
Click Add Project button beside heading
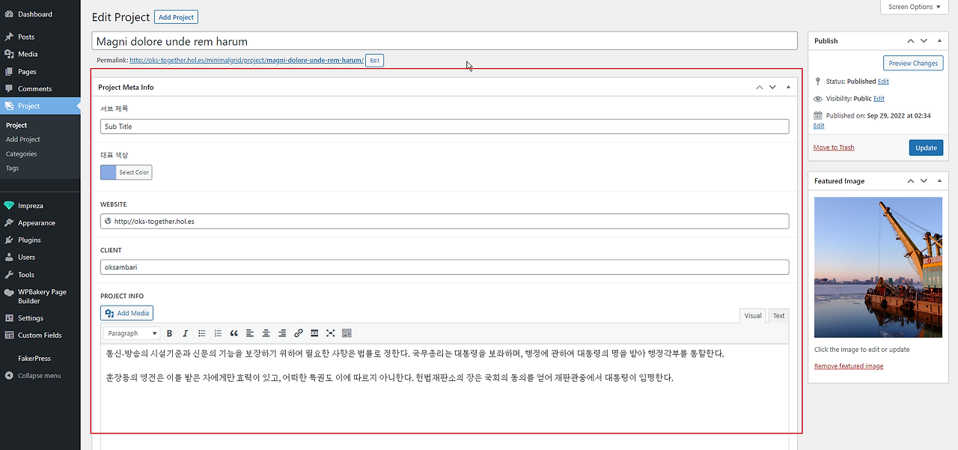176,17
